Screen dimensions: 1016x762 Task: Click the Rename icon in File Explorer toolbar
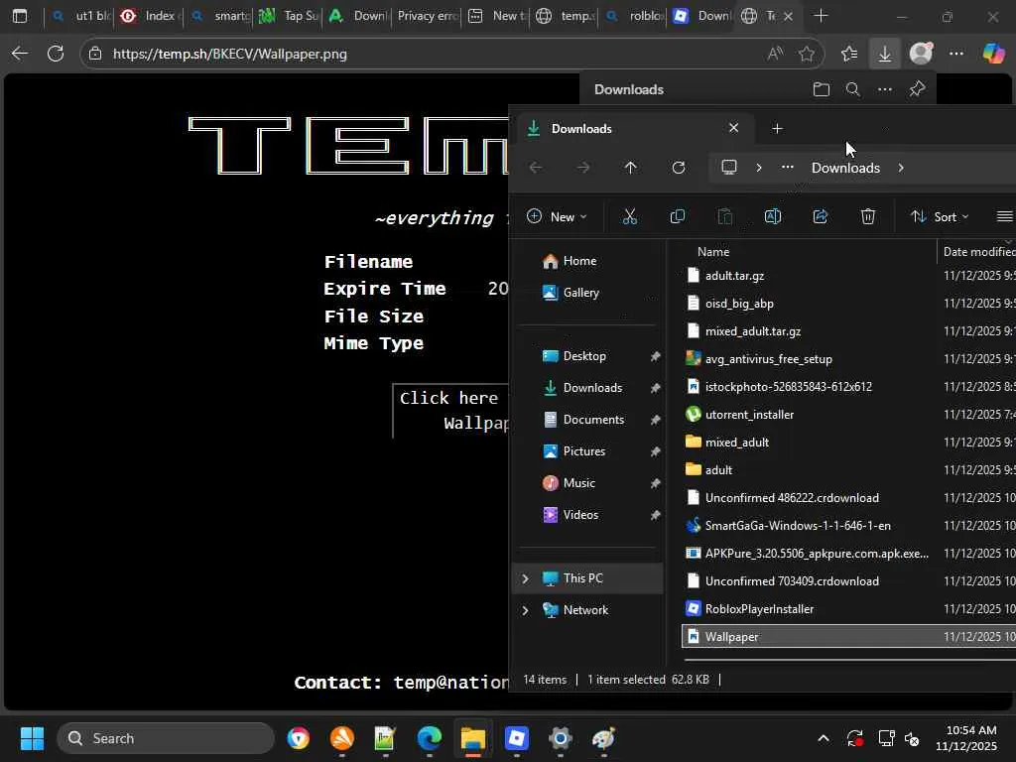click(772, 216)
